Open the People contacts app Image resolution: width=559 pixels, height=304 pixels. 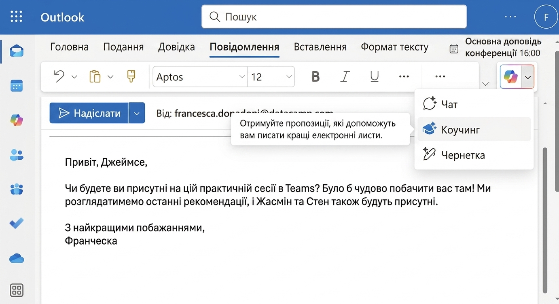tap(17, 154)
